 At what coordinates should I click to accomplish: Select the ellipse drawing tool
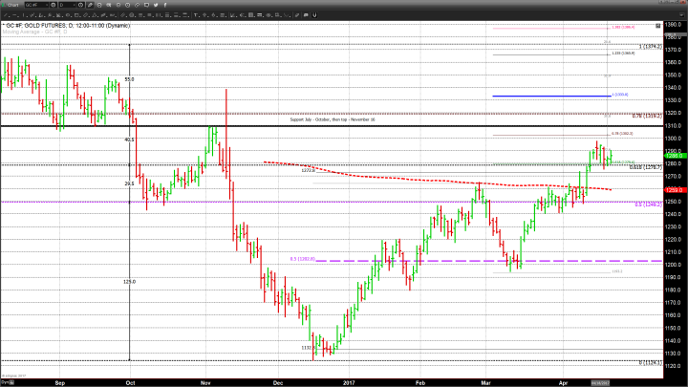click(x=68, y=15)
